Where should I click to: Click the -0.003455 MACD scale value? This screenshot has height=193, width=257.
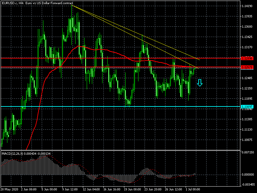point(248,185)
